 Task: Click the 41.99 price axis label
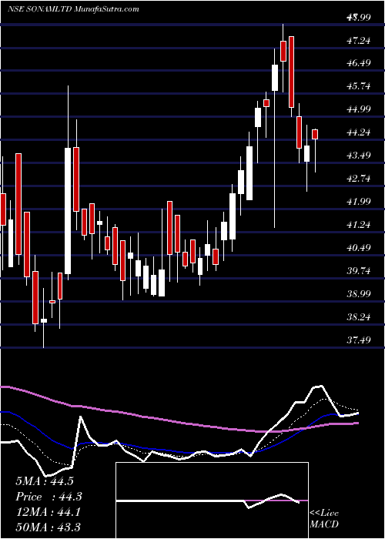pyautogui.click(x=359, y=202)
